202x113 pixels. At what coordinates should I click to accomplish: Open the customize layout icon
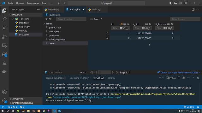pos(185,3)
